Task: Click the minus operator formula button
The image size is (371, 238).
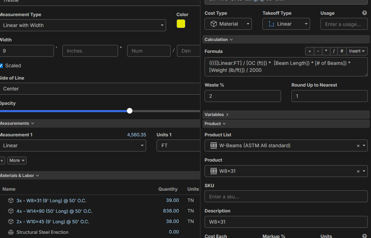Action: [318, 51]
